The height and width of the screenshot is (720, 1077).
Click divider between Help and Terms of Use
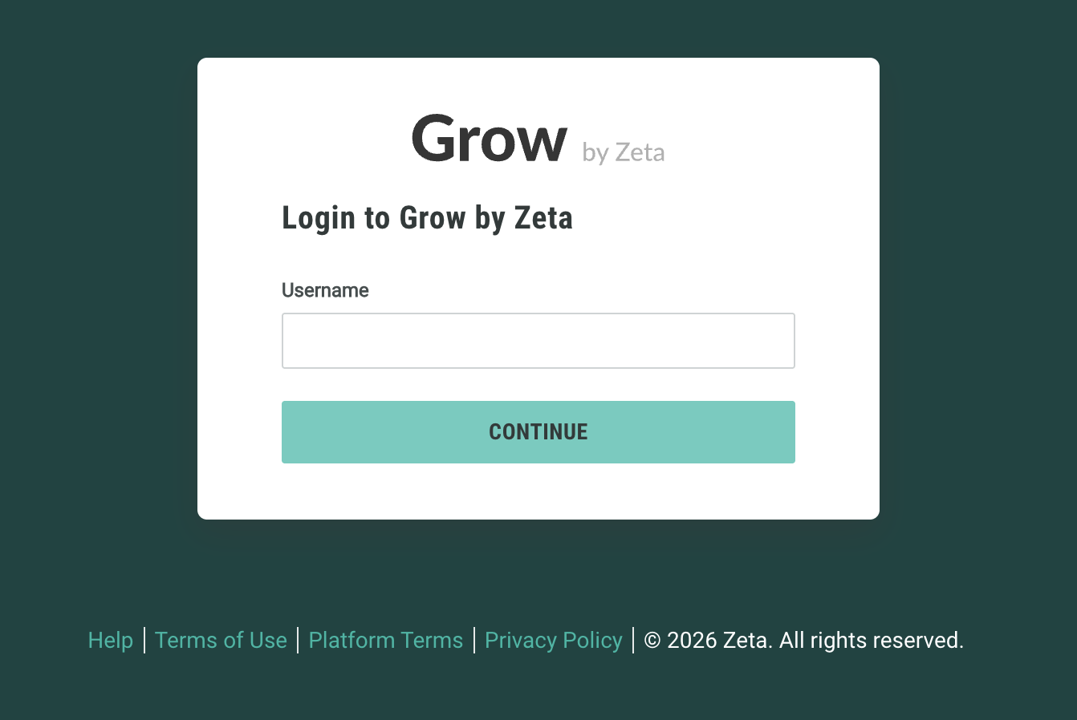[144, 640]
